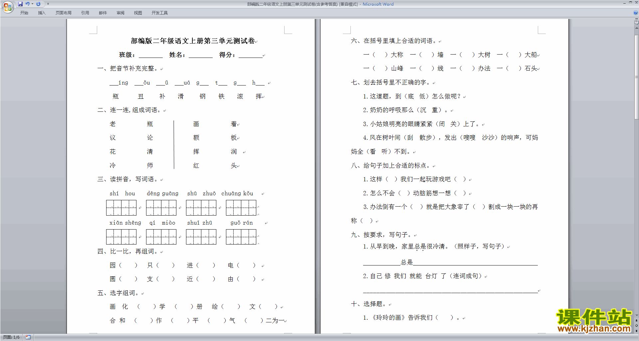
Task: Switch to the 视图 tab
Action: (138, 13)
